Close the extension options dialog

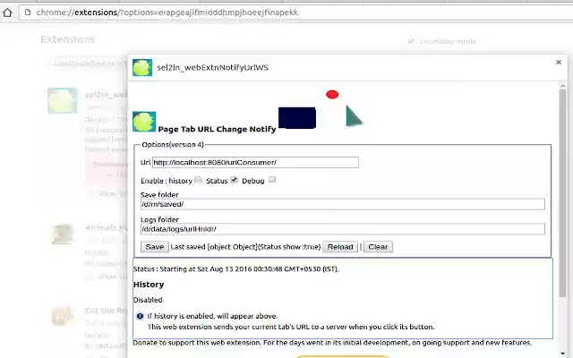tap(559, 62)
